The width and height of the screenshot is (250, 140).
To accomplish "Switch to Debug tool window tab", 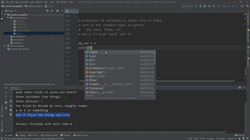I will click(20, 135).
